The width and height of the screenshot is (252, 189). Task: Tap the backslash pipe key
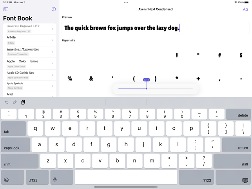pos(243,129)
